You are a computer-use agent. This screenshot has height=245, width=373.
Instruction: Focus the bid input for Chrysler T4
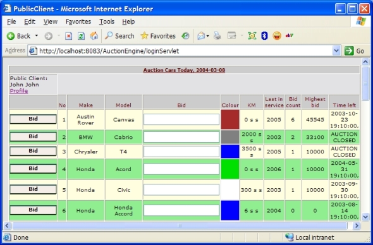[181, 152]
